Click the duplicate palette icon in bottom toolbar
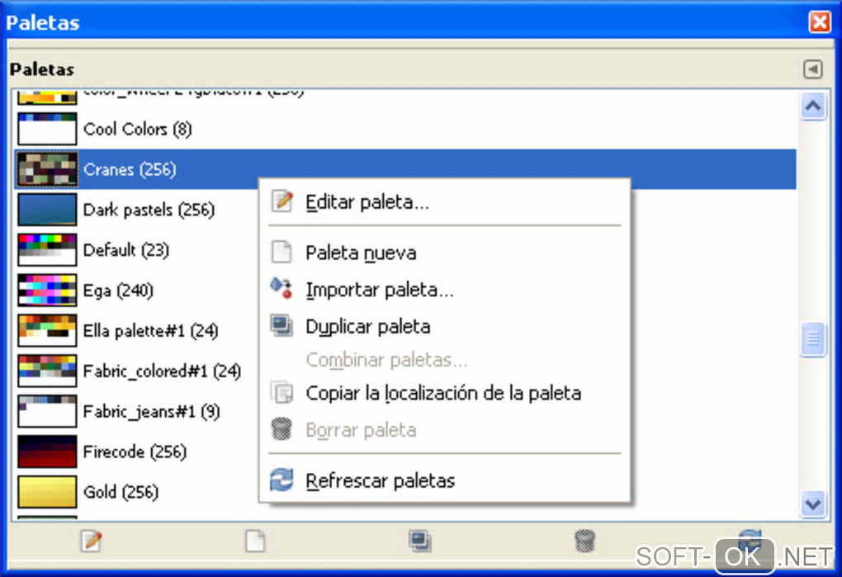The height and width of the screenshot is (577, 842). pyautogui.click(x=420, y=542)
